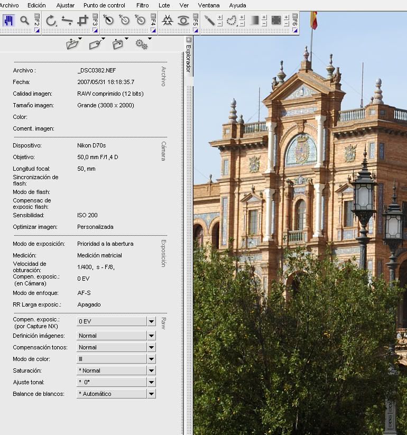Image resolution: width=407 pixels, height=435 pixels.
Task: Click the vertical Cámara section label
Action: click(x=164, y=151)
